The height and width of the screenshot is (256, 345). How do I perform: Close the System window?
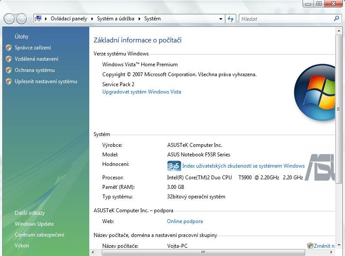tap(334, 3)
